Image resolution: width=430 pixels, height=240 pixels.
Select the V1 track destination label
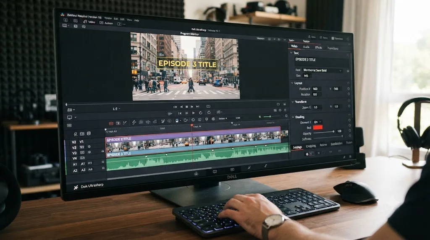[x=81, y=142]
